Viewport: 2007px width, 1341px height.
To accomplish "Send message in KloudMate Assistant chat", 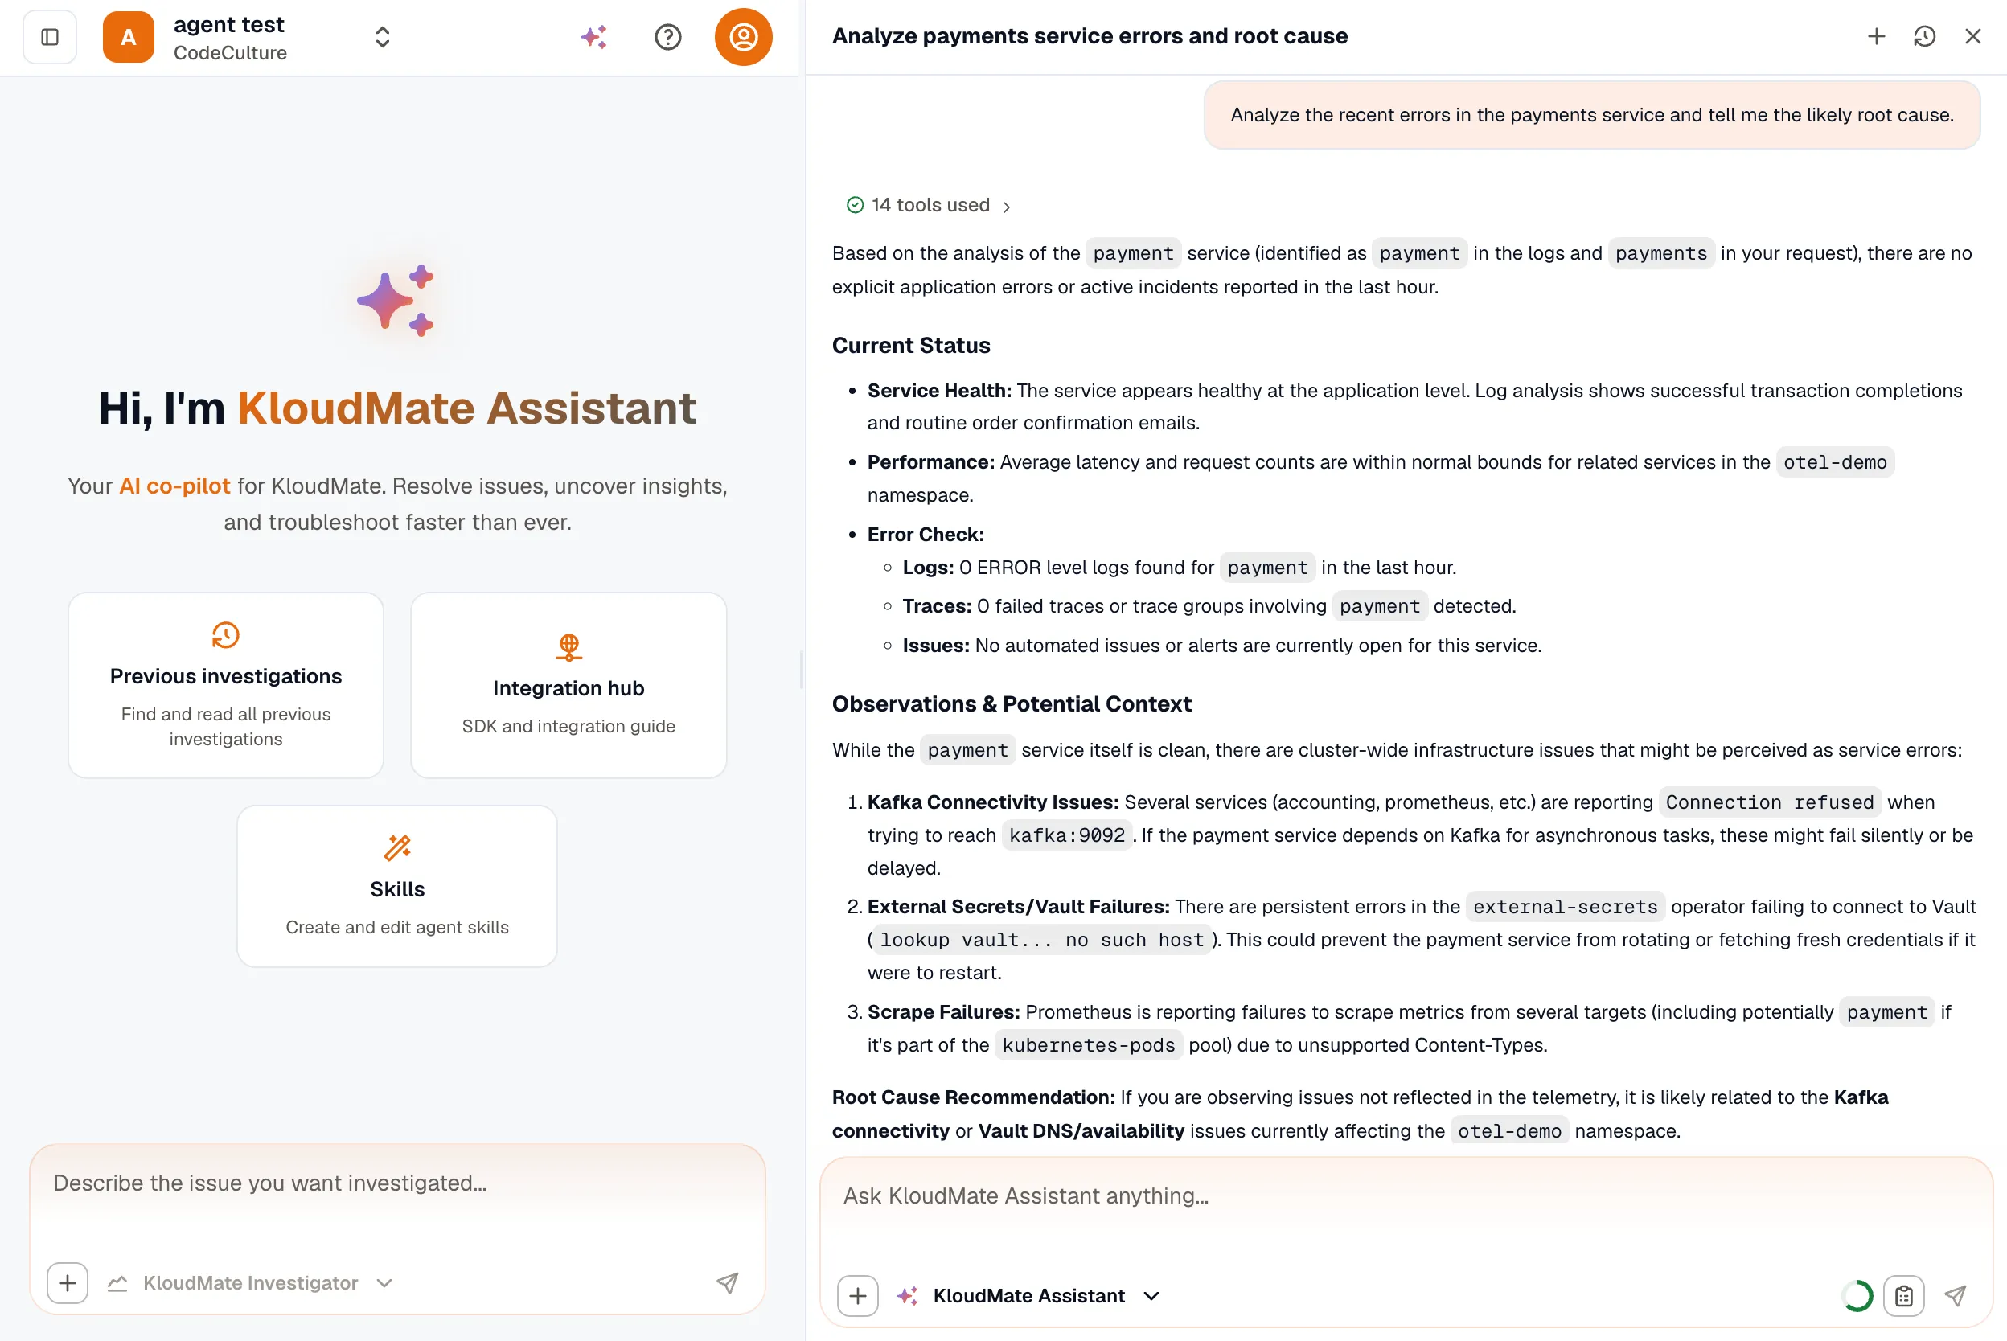I will [x=1956, y=1296].
